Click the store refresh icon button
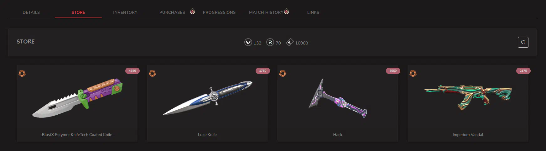Viewport: 546px width, 151px height. point(523,42)
